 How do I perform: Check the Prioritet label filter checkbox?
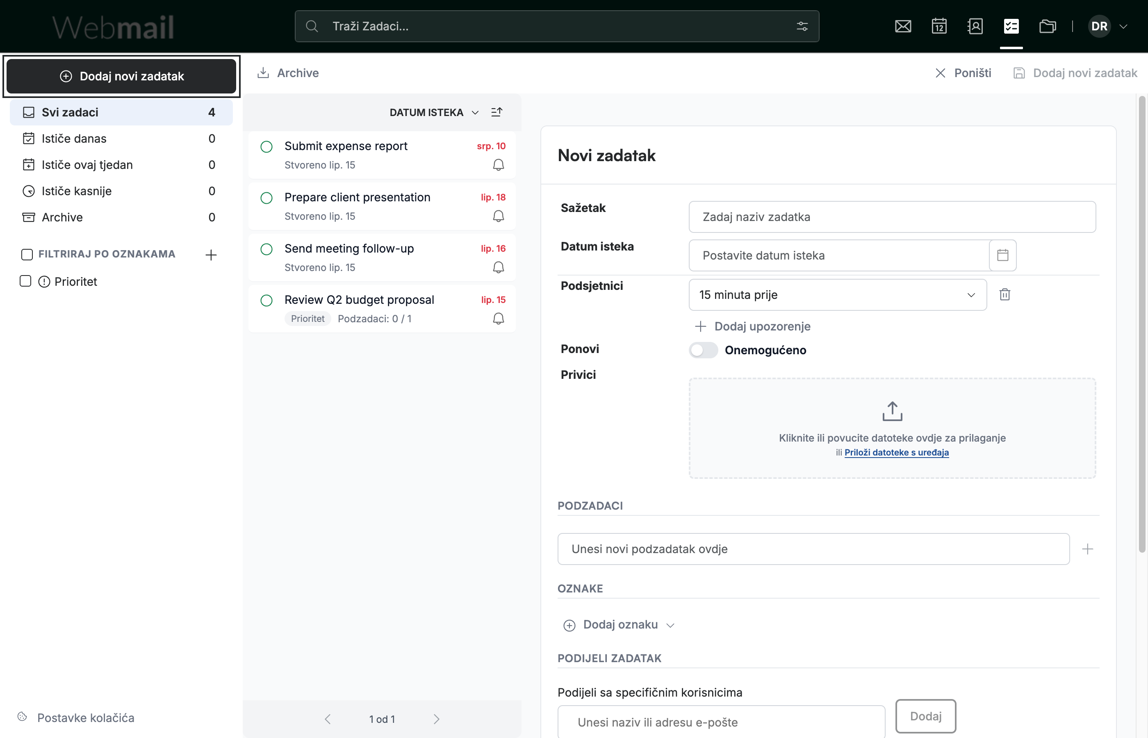point(25,281)
